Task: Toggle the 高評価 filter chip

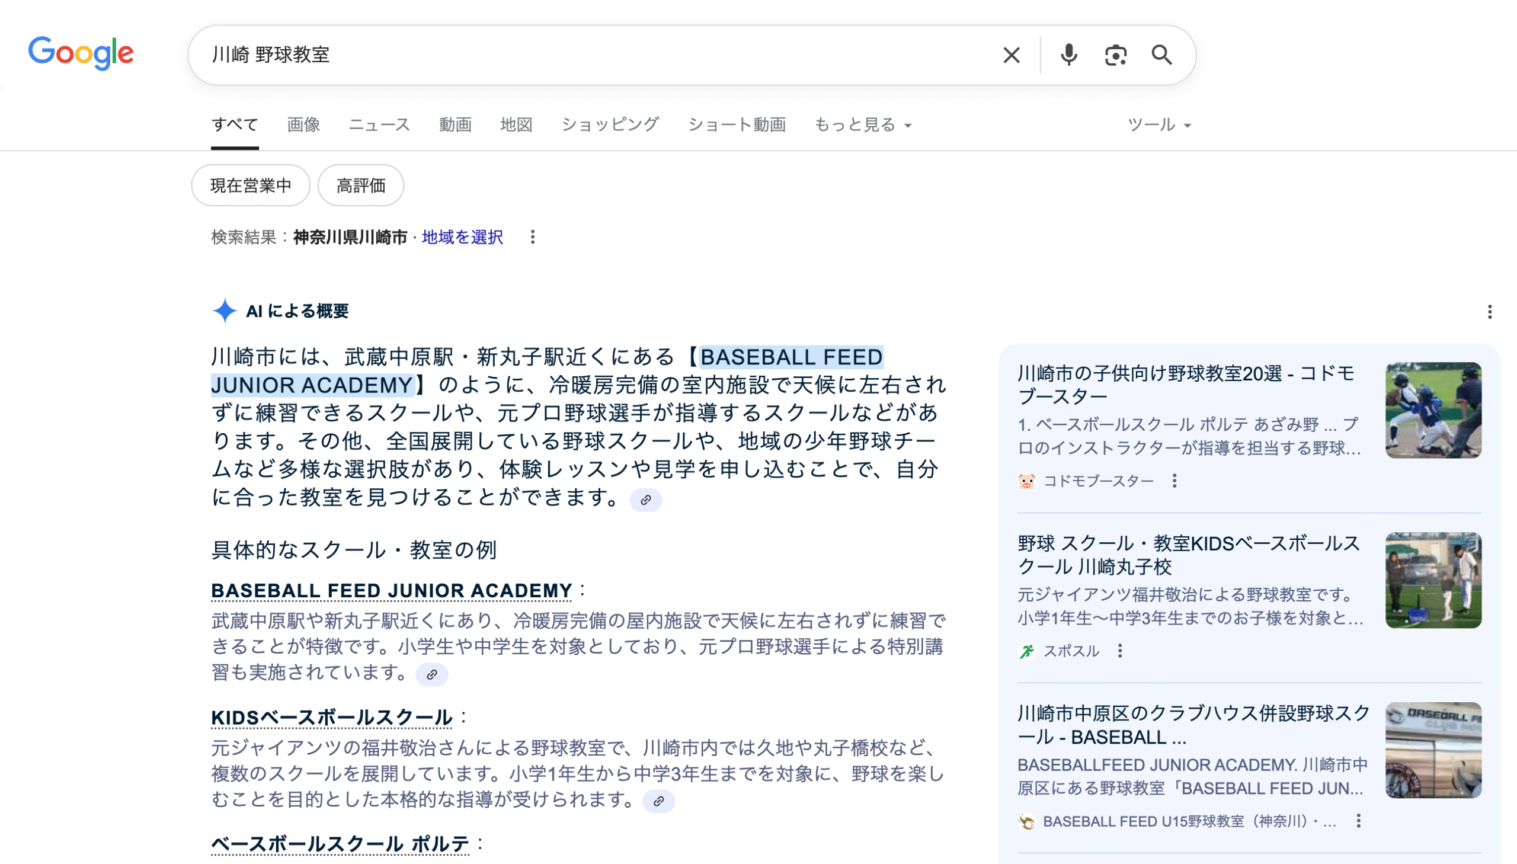Action: tap(361, 185)
